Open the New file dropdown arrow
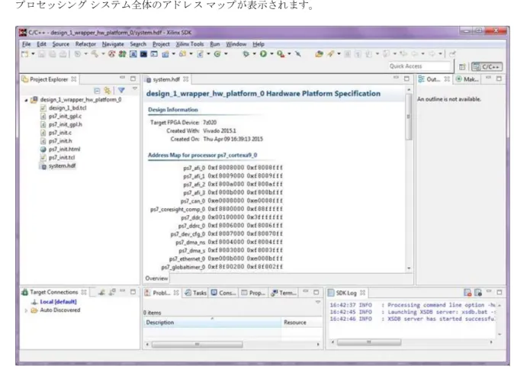Screen dimensions: 514x369 (x=33, y=53)
